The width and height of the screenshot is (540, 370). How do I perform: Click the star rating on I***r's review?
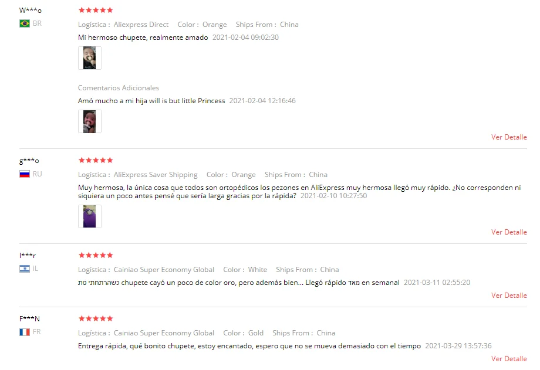point(96,255)
